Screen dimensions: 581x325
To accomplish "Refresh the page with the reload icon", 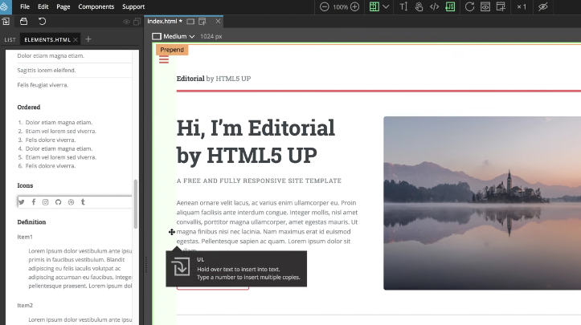I will coord(469,6).
